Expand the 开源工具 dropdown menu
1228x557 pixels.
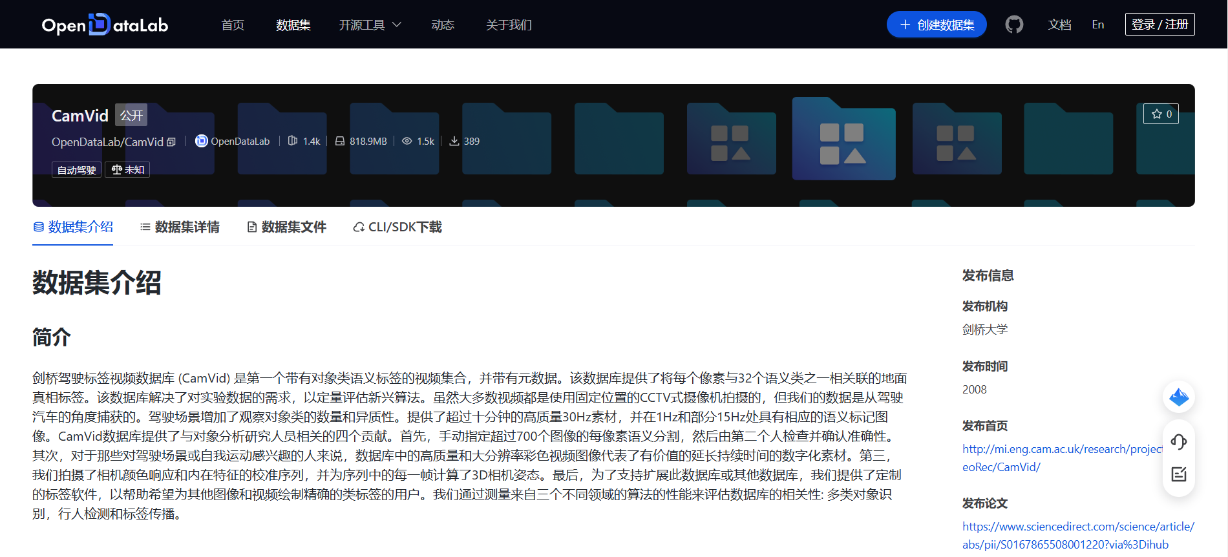click(370, 25)
